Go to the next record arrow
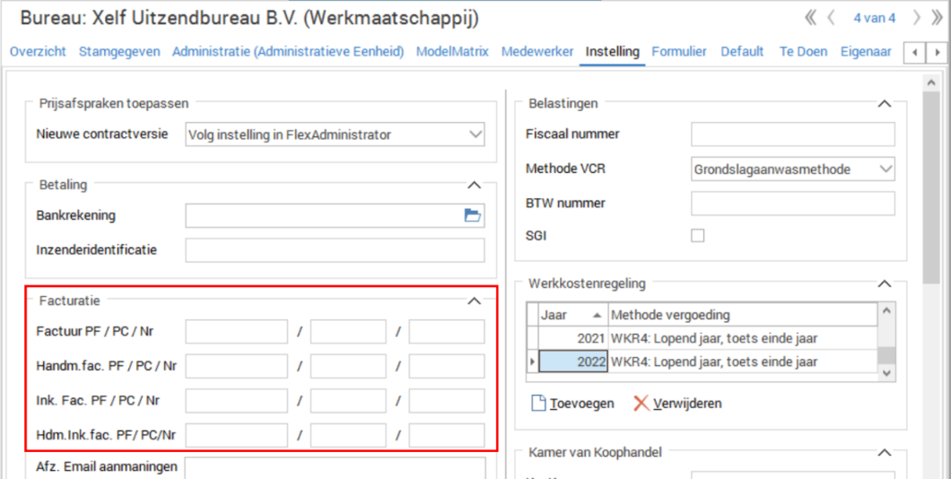This screenshot has width=951, height=479. (916, 18)
